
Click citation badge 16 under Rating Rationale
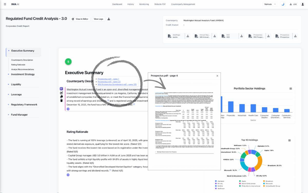click(x=68, y=175)
